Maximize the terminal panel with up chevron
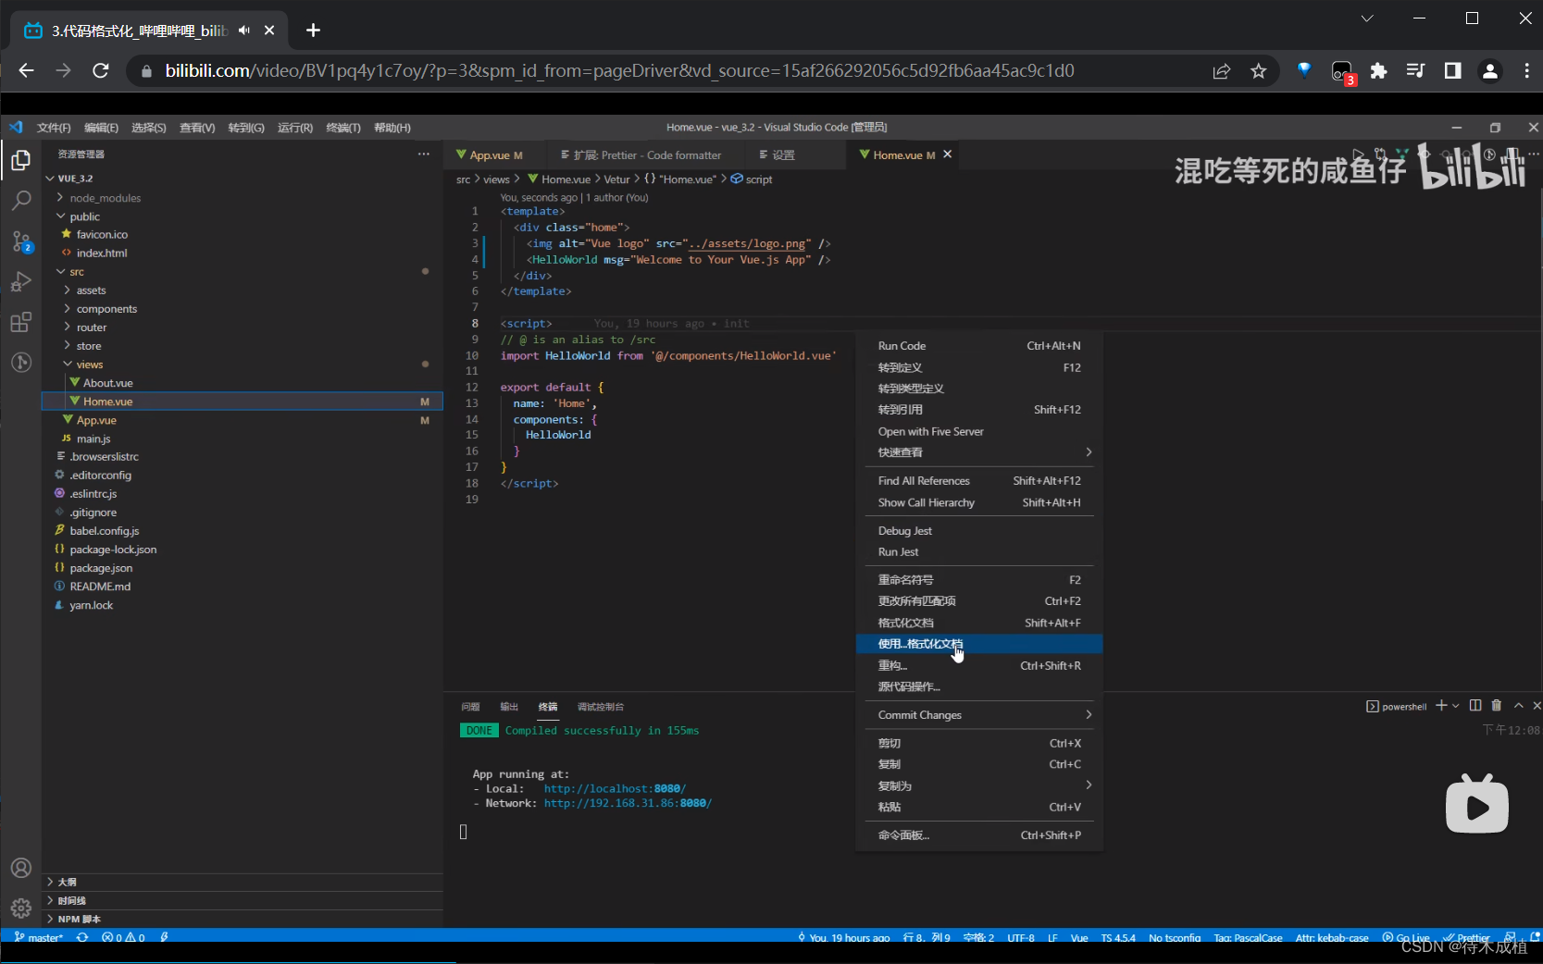 (x=1518, y=706)
